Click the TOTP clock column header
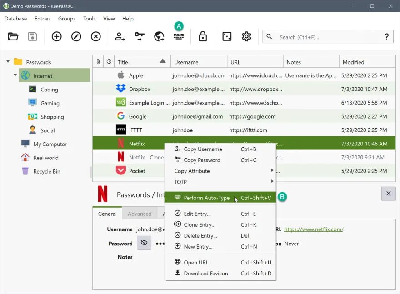The height and width of the screenshot is (294, 400). tap(109, 61)
